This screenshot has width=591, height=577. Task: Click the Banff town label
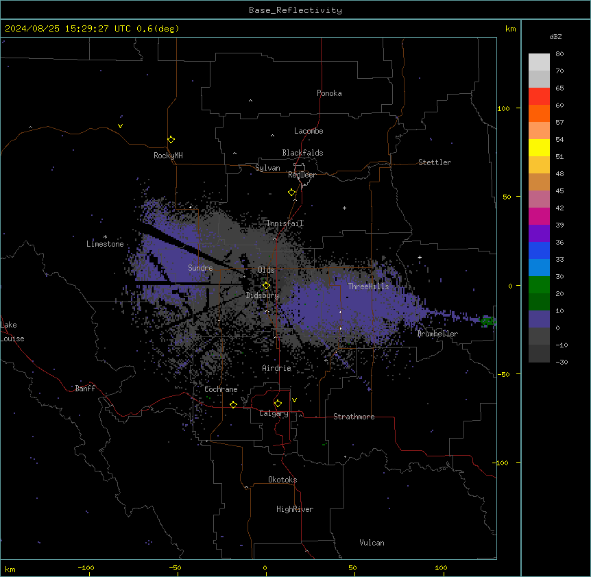[x=85, y=389]
